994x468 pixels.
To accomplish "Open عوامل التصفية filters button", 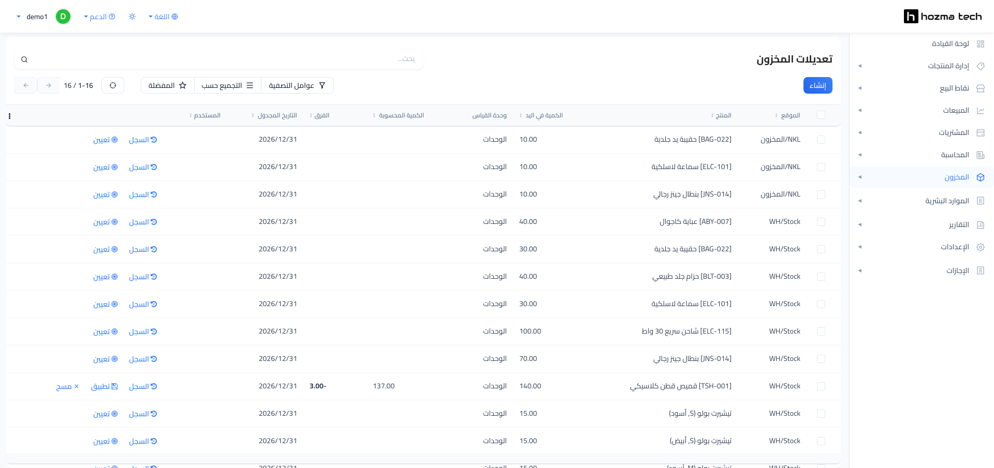I will pyautogui.click(x=297, y=85).
